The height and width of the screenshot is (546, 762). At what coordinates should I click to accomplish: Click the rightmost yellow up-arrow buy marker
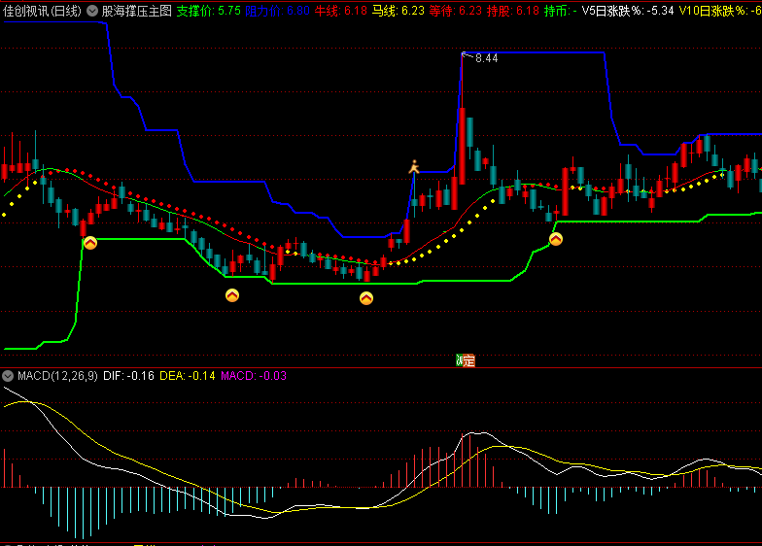(556, 239)
